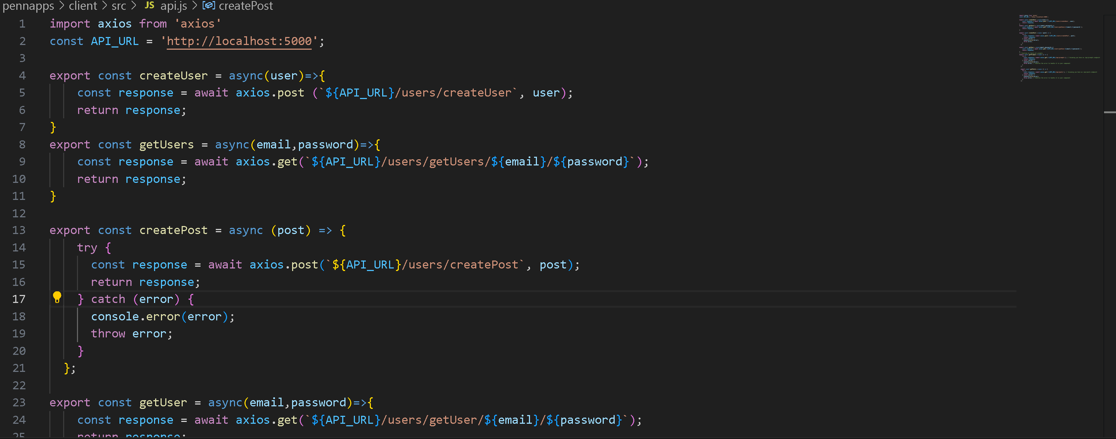Click the word catch on line 17

(108, 299)
